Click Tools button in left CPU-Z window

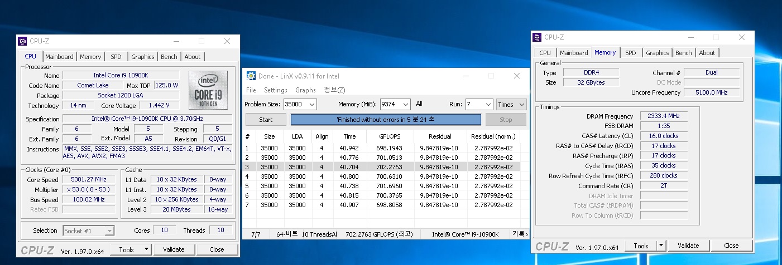[126, 249]
